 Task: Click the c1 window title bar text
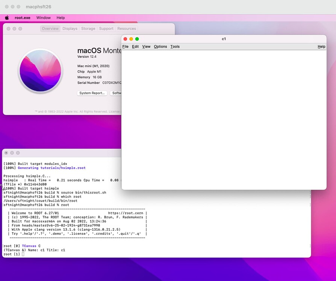tap(224, 39)
